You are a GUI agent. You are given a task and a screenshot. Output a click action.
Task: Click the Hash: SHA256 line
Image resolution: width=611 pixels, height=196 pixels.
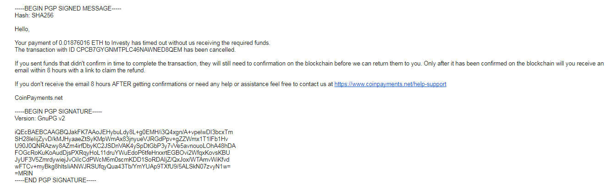coord(31,15)
